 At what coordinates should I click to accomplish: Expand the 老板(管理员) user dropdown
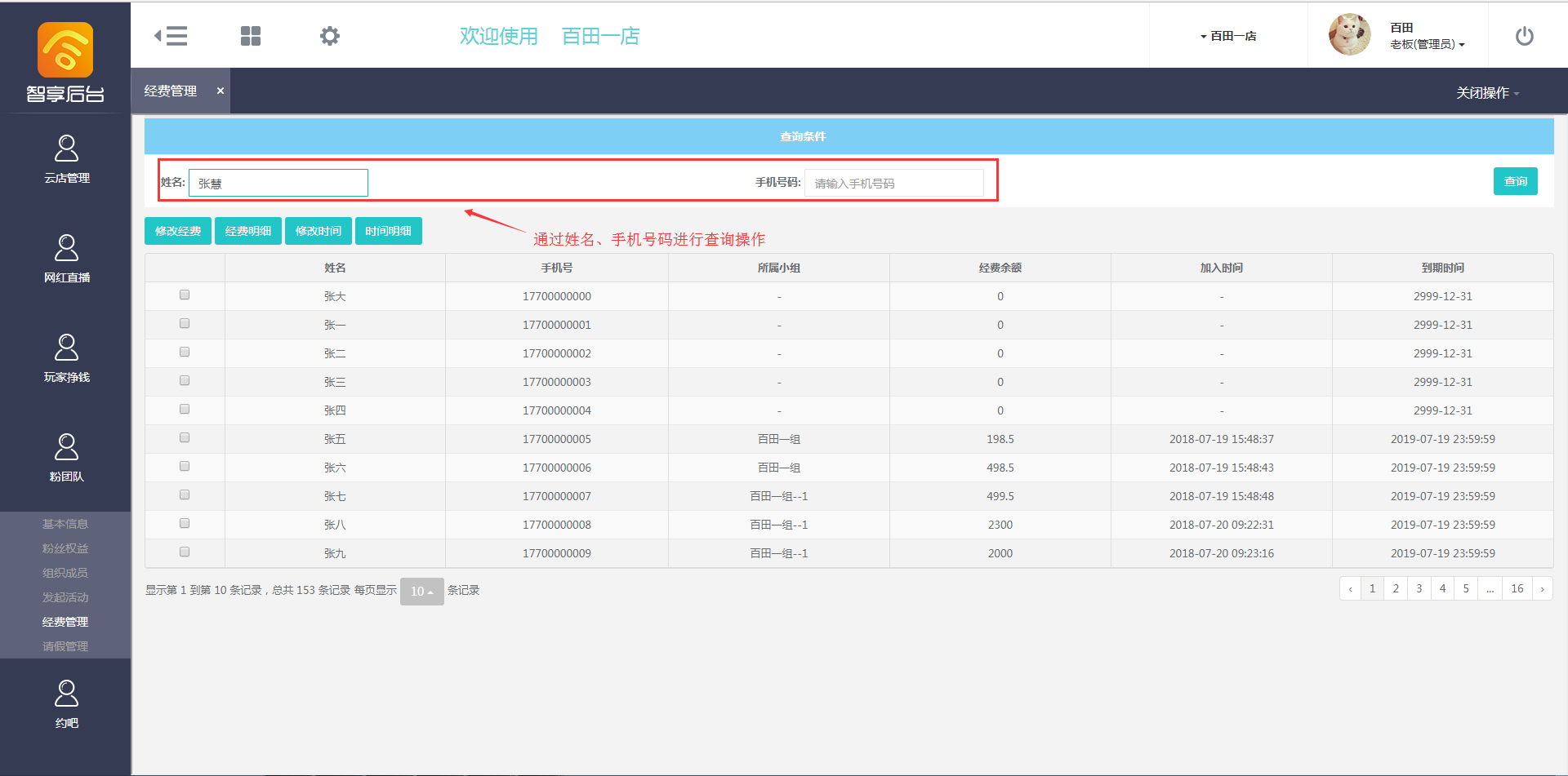(x=1428, y=44)
